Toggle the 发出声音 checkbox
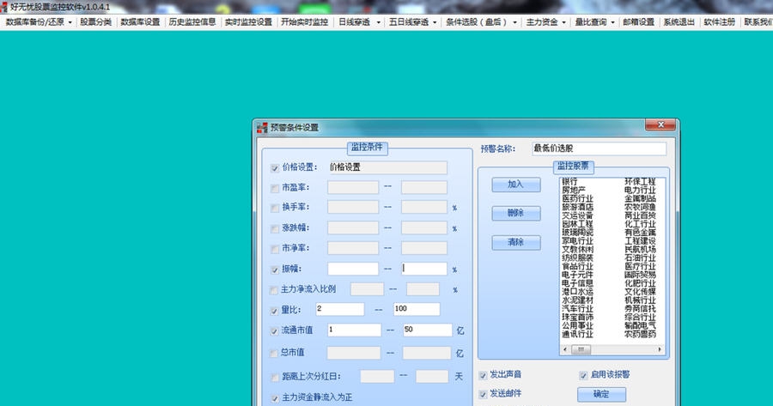 (x=483, y=375)
